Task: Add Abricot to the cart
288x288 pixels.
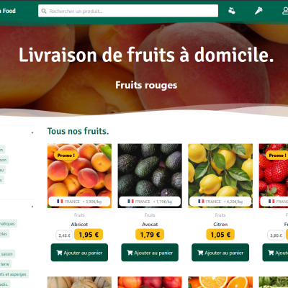Action: [x=79, y=253]
